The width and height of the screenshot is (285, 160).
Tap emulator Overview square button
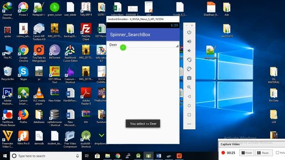pyautogui.click(x=189, y=115)
